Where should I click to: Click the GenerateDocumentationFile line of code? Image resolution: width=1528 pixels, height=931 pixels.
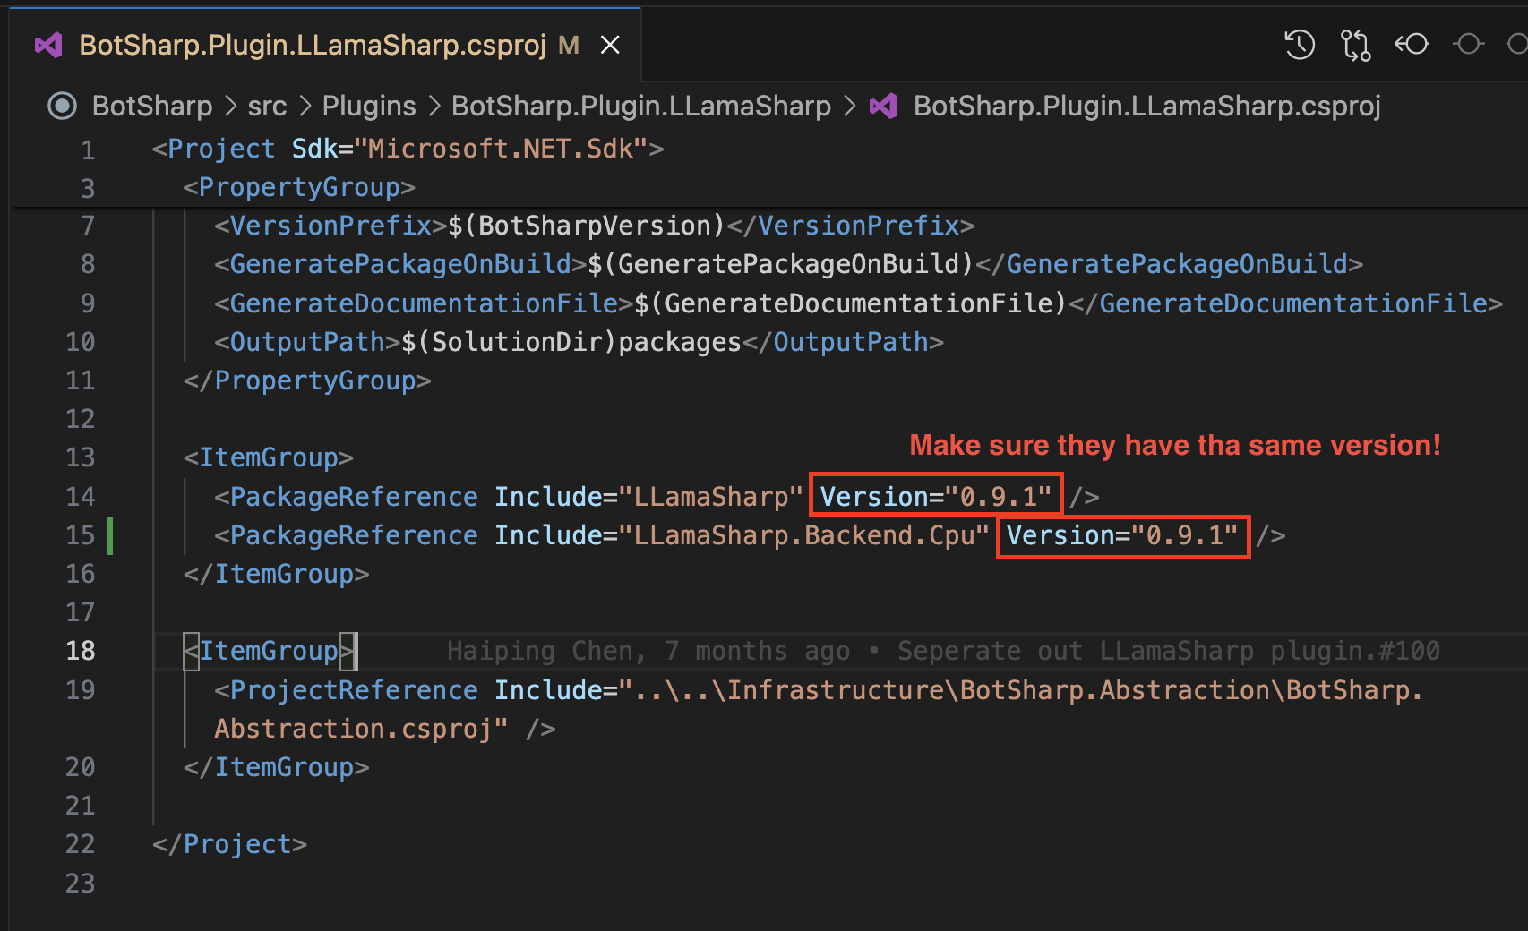click(x=858, y=303)
